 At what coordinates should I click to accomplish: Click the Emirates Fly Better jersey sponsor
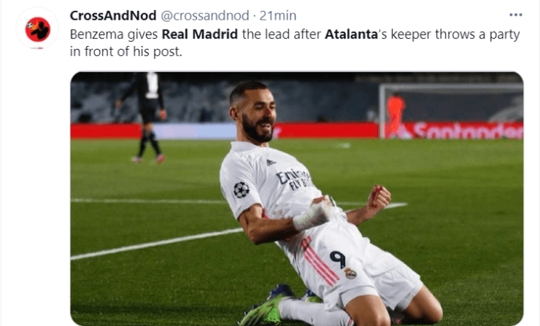click(x=295, y=179)
